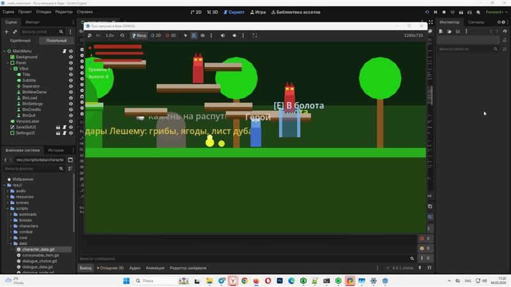Viewport: 511px width, 287px height.
Task: Toggle selection visibility eye icon in game toolbar
Action: tap(202, 36)
